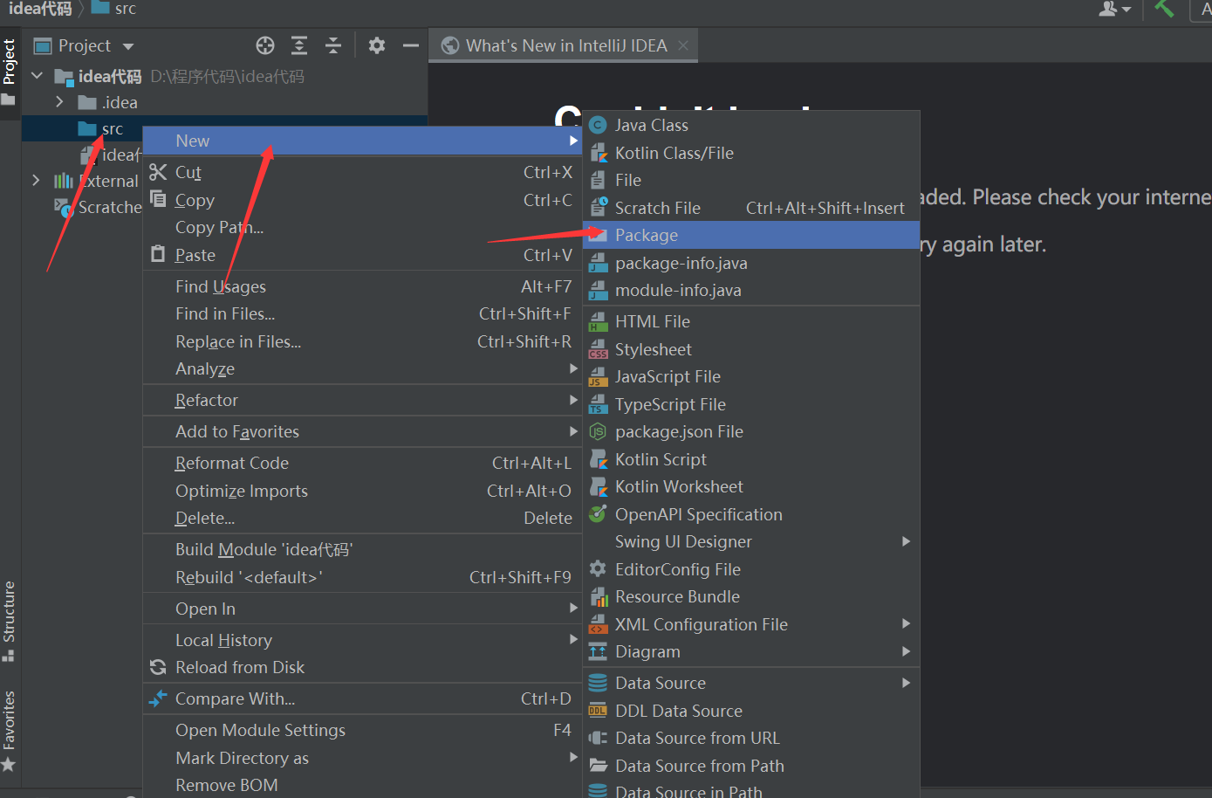This screenshot has width=1212, height=798.
Task: Choose module-info.java from New submenu
Action: tap(751, 290)
